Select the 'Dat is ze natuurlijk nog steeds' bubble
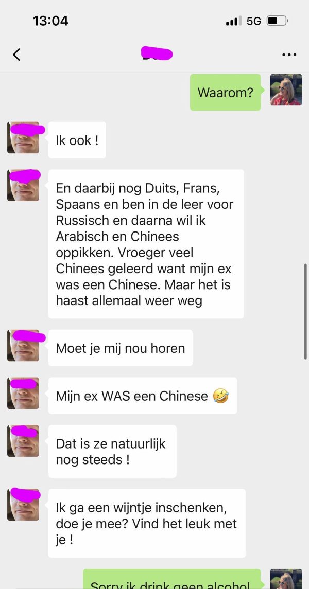 [x=112, y=452]
